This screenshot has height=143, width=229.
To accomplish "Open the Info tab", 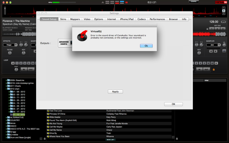I will point(184,19).
